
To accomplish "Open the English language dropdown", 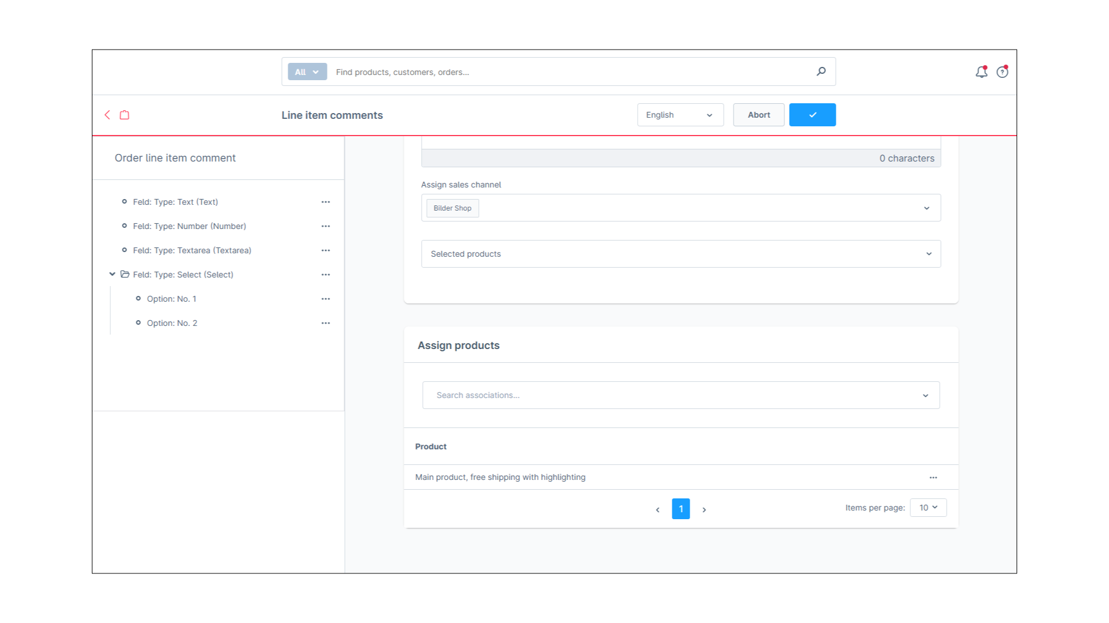I will pyautogui.click(x=680, y=115).
